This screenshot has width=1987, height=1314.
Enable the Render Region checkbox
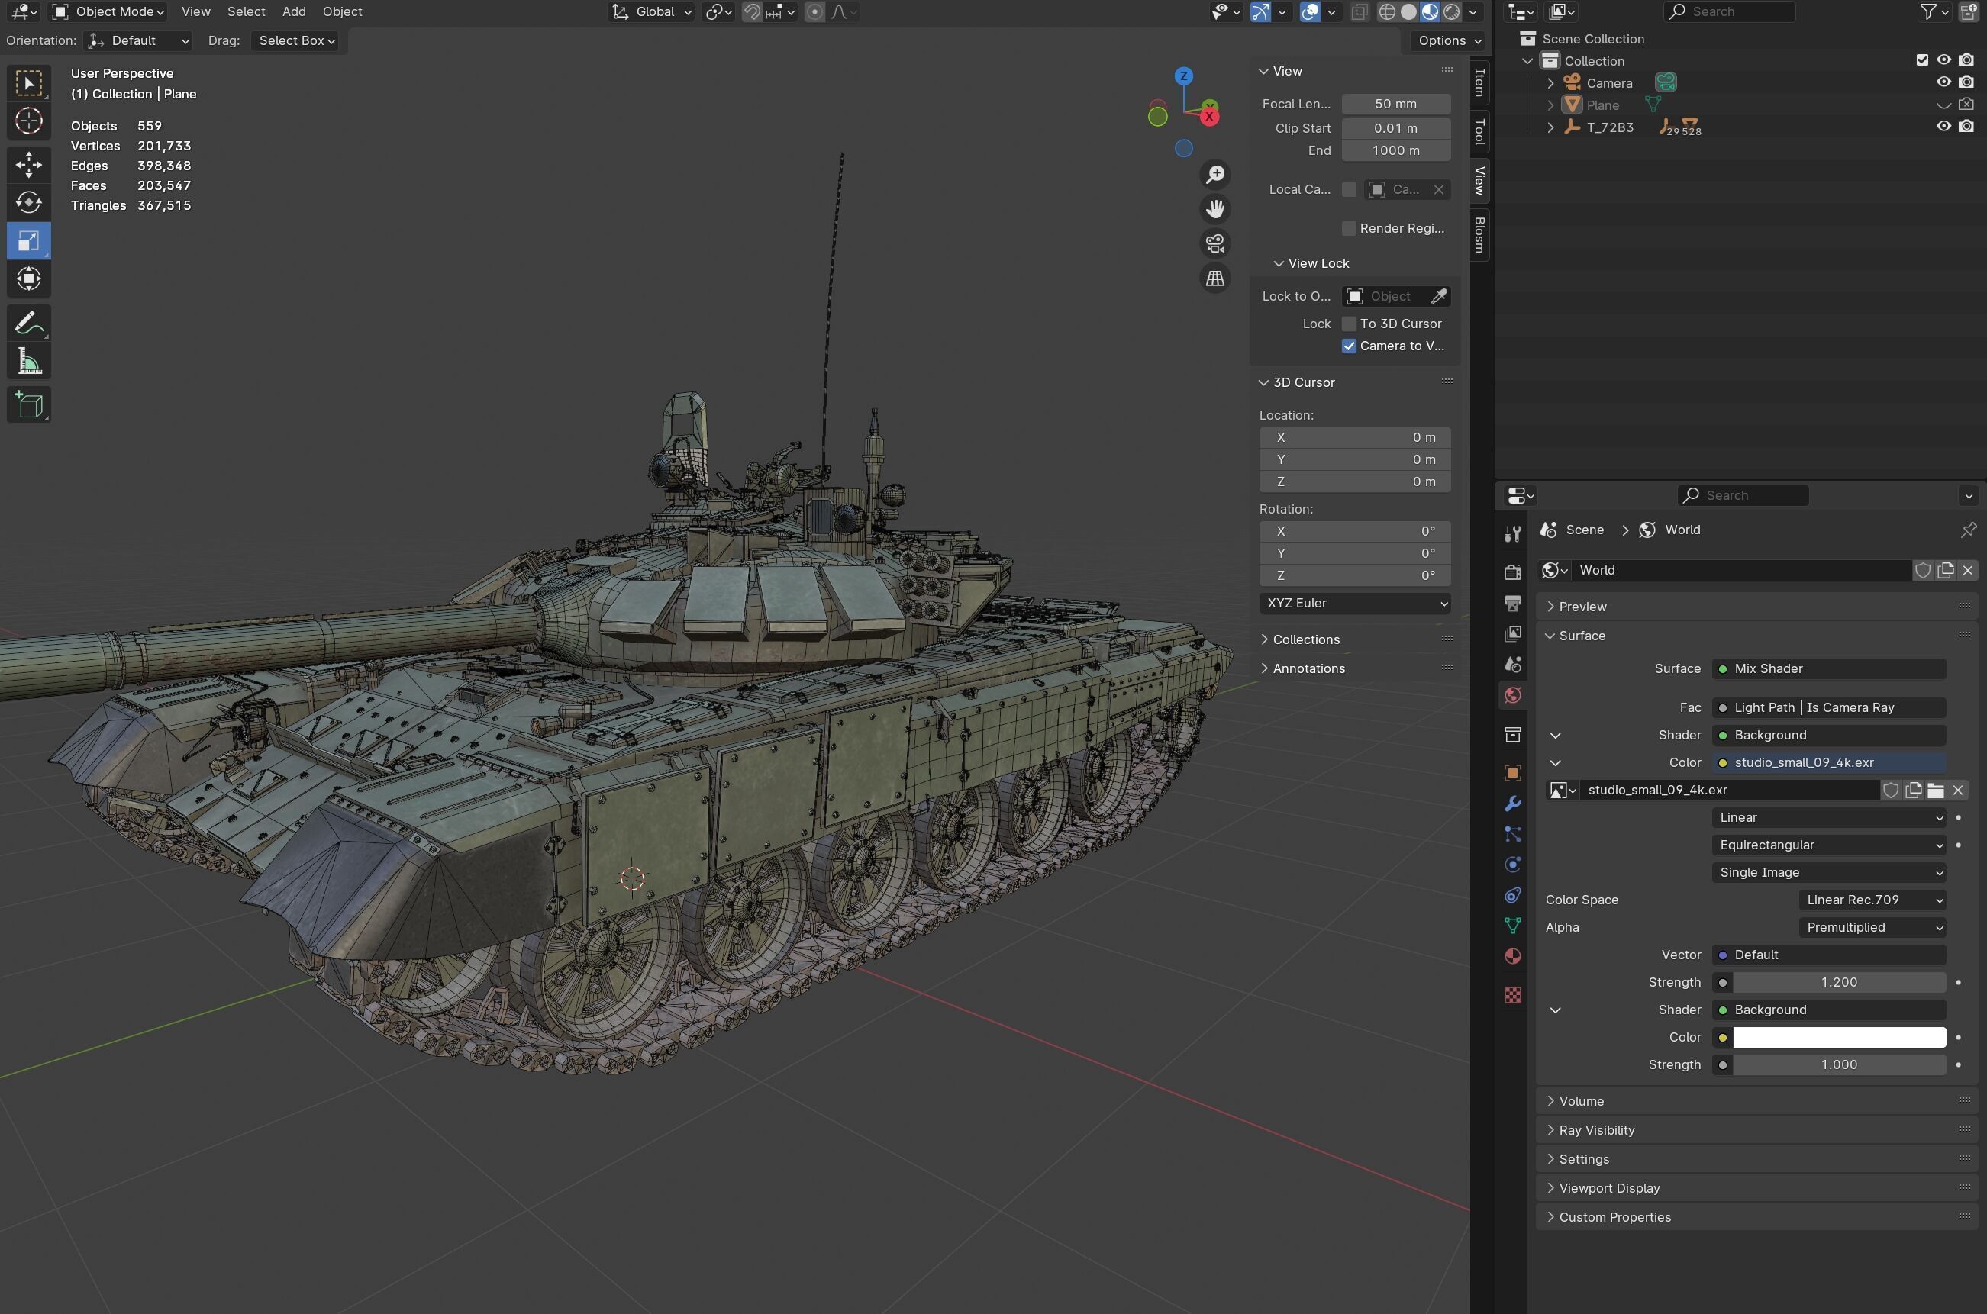click(x=1349, y=229)
